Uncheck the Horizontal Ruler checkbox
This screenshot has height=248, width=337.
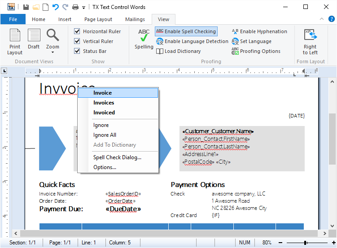[77, 31]
